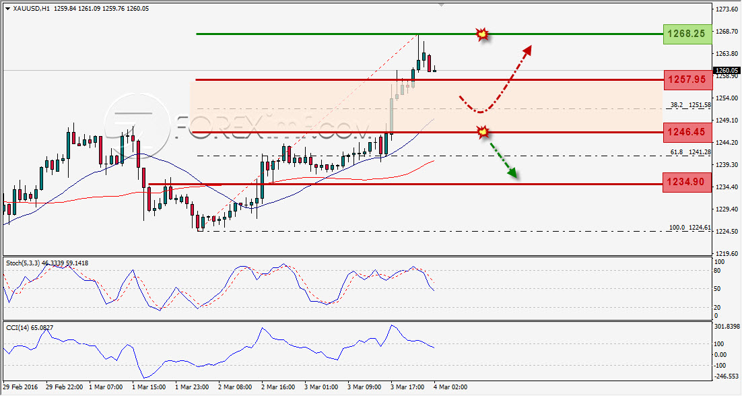Click Fibonacci label 38.2 1251.58
The height and width of the screenshot is (396, 742).
690,105
